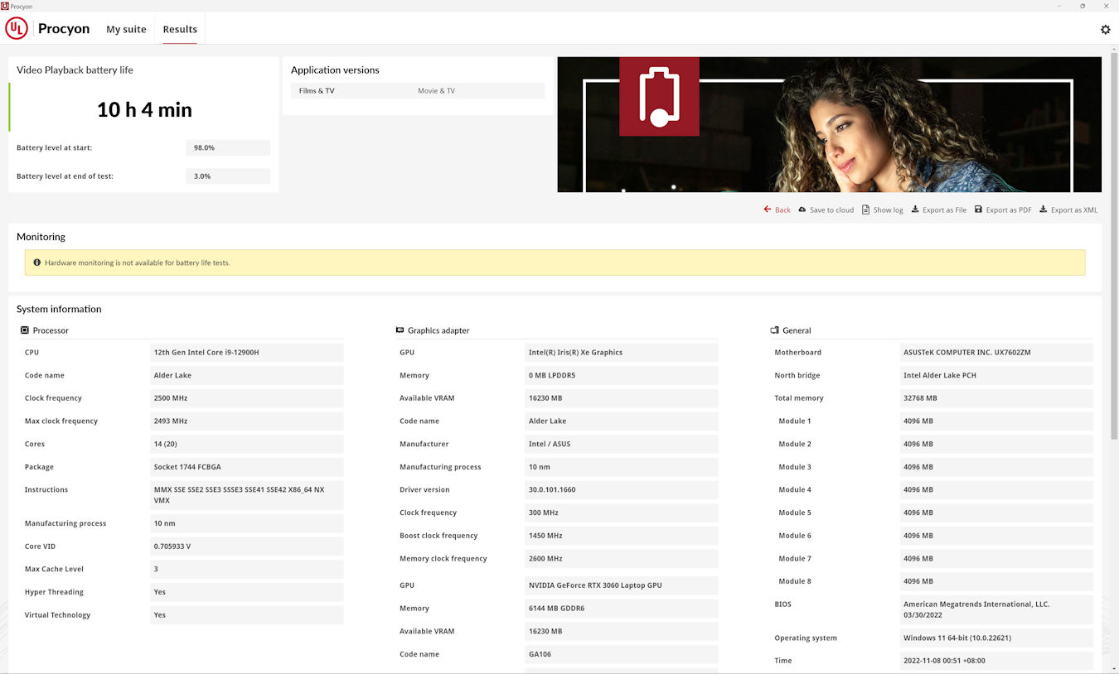Click the video playback banner image
This screenshot has height=674, width=1119.
(x=830, y=124)
